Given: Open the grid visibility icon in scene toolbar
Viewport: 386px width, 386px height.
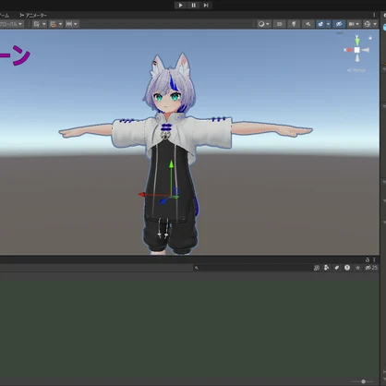Looking at the screenshot, I should click(37, 24).
